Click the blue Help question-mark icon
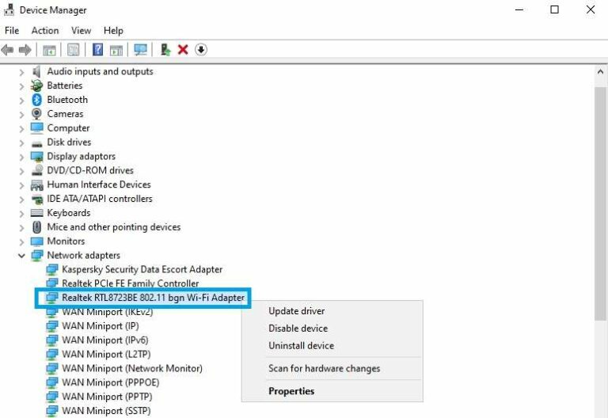The width and height of the screenshot is (608, 418). click(97, 50)
